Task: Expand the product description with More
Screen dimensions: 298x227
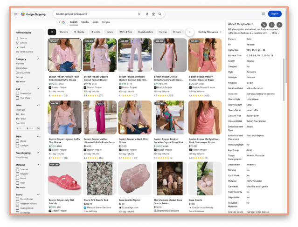Action: tap(276, 33)
